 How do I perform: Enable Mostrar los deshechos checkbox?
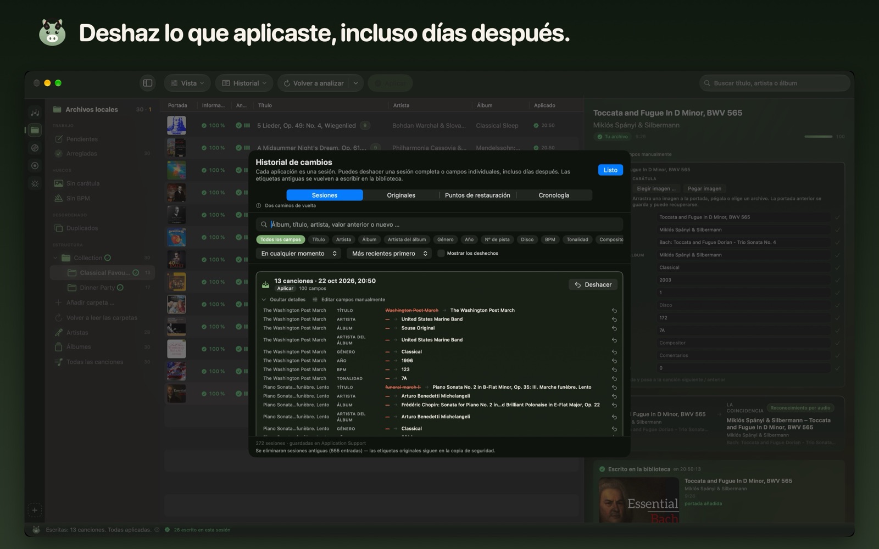[x=441, y=254]
